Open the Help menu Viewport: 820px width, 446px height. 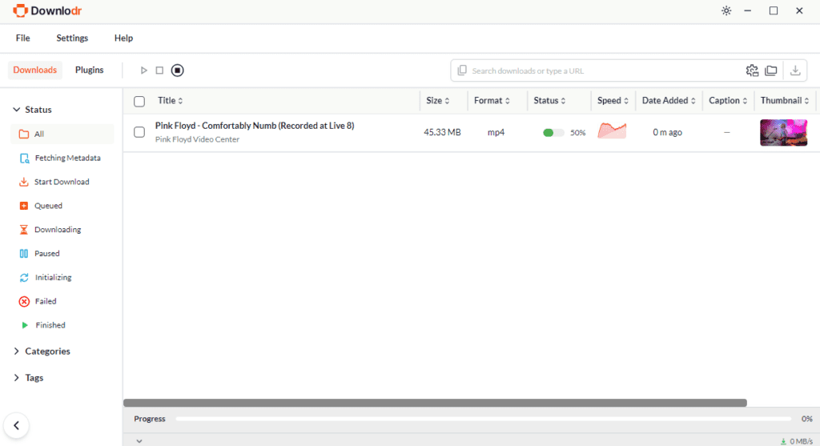(123, 38)
